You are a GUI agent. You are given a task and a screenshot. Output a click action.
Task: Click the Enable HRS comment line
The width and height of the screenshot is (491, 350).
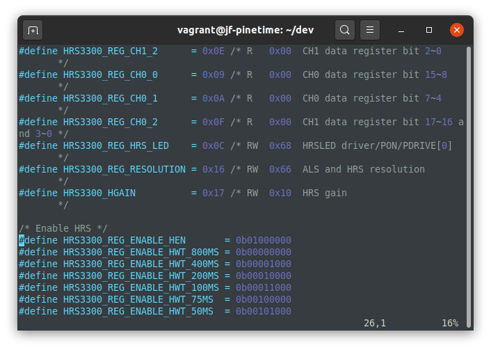63,228
